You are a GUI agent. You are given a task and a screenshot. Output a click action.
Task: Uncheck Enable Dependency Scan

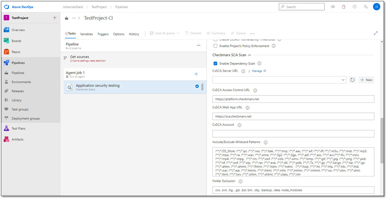215,64
